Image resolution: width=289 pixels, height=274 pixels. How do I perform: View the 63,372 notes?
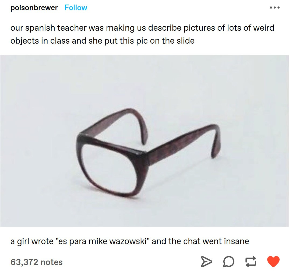37,262
